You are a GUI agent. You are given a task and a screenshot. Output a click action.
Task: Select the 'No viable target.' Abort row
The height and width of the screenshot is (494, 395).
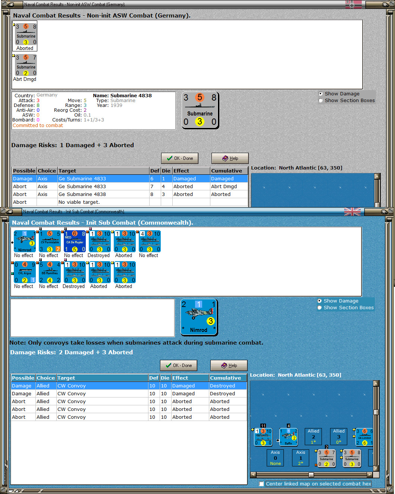coord(130,202)
